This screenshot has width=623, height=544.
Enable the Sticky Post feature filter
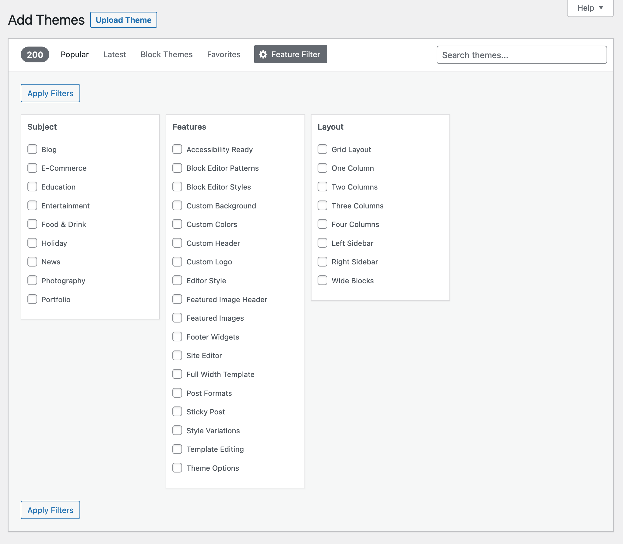[177, 411]
